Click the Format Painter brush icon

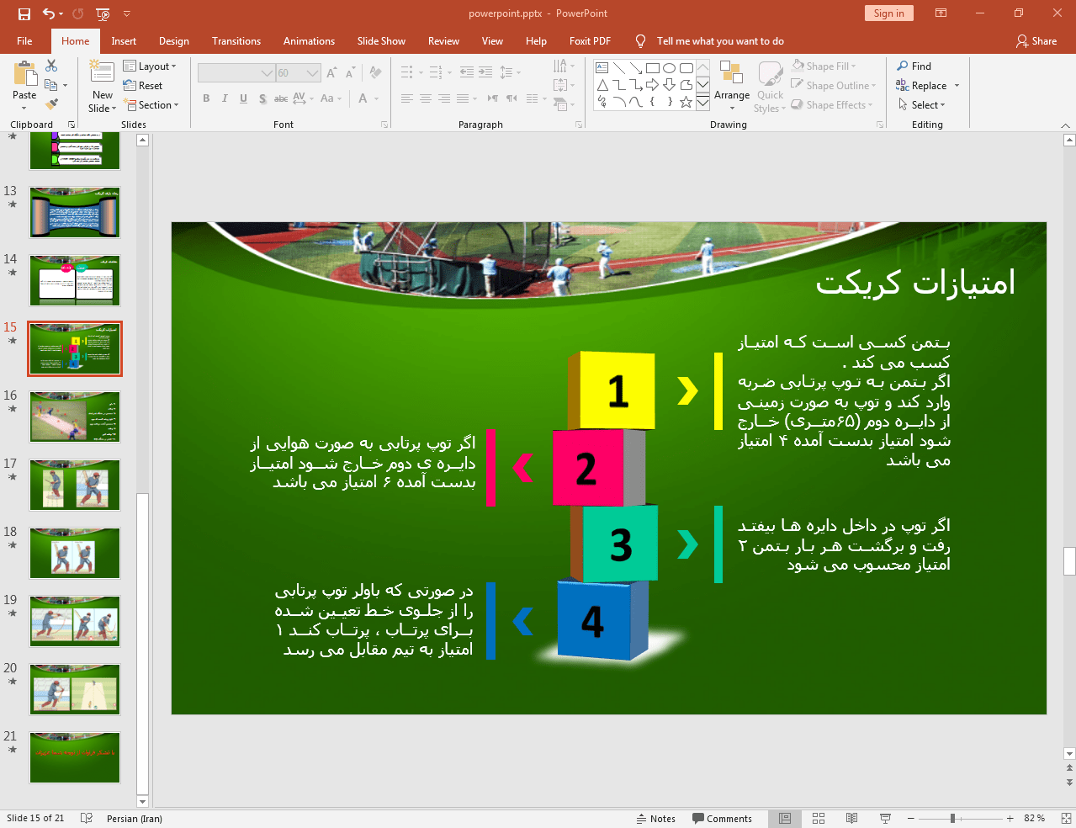(51, 104)
